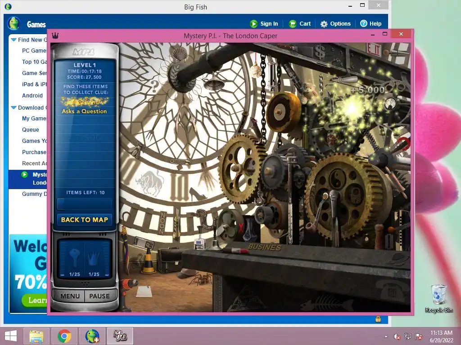461x345 pixels.
Task: Switch to Mystery P.I. taskbar icon
Action: tap(120, 336)
